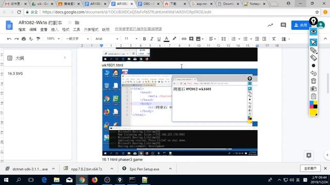Collapse the toolbar with the up chevron
Screen dimensions: 330x185
(x=325, y=39)
